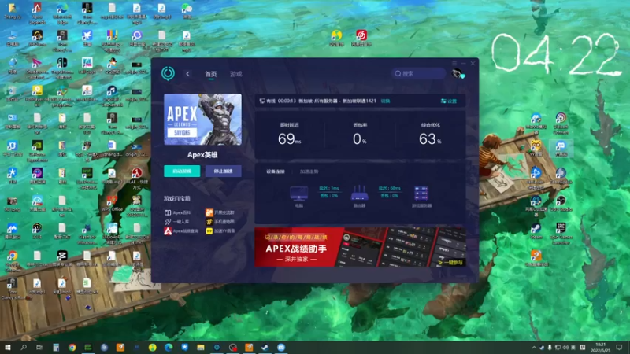The width and height of the screenshot is (630, 354).
Task: Click the 游戏服务器 server icon
Action: click(421, 194)
